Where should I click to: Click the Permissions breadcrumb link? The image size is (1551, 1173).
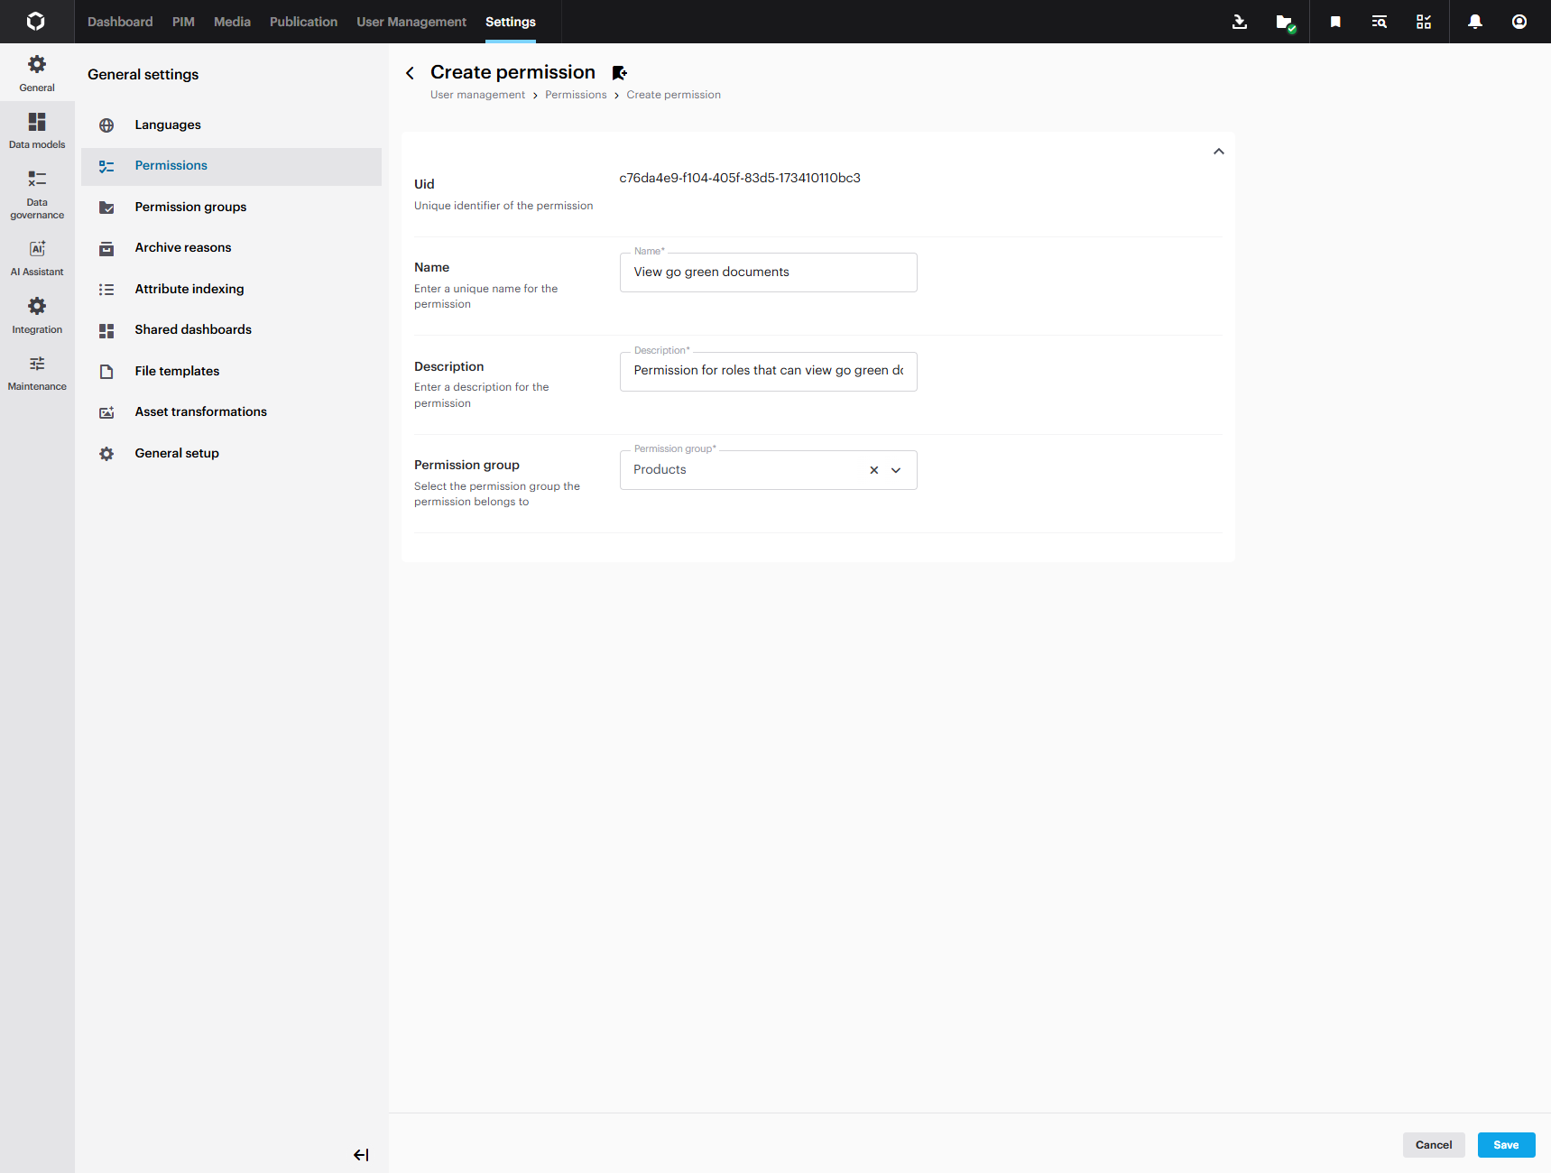pos(576,95)
